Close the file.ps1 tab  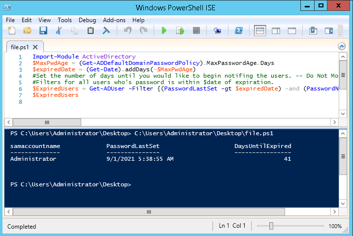pyautogui.click(x=35, y=47)
